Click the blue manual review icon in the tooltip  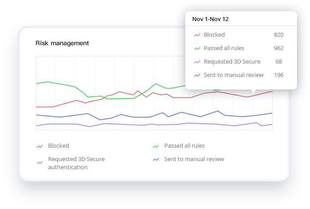click(x=197, y=75)
